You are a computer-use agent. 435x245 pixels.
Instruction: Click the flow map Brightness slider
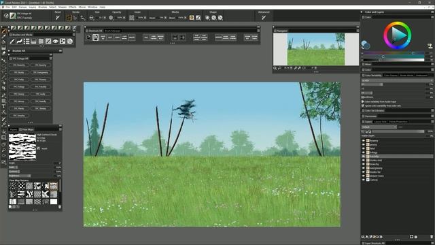(31, 176)
